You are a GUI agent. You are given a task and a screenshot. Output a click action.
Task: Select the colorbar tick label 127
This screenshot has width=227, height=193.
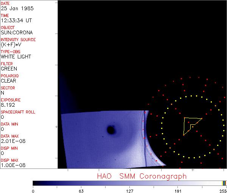pos(129,190)
